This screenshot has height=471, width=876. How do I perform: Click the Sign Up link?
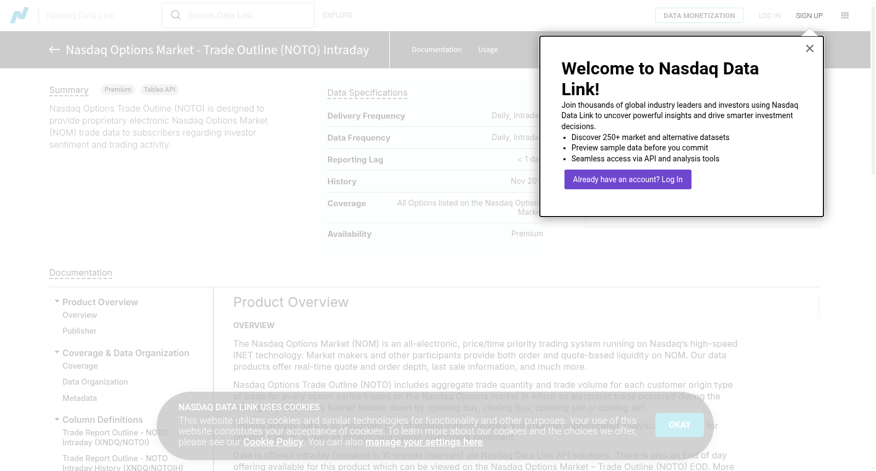pos(809,16)
